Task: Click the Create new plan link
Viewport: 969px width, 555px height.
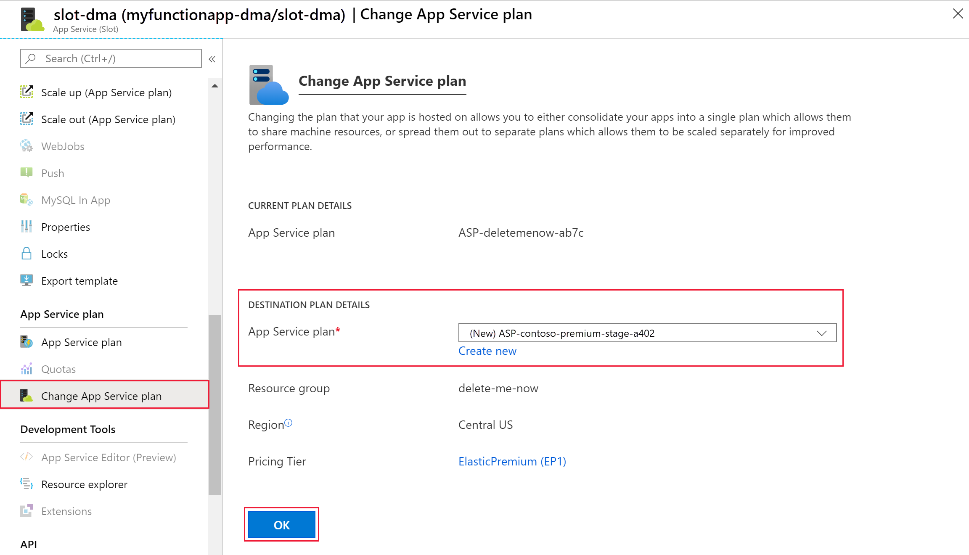Action: coord(487,351)
